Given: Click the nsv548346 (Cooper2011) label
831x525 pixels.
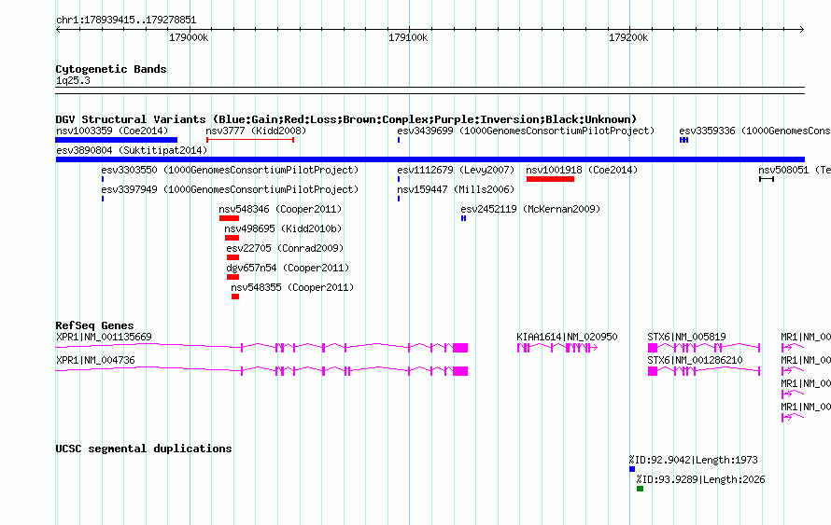Looking at the screenshot, I should pos(280,209).
